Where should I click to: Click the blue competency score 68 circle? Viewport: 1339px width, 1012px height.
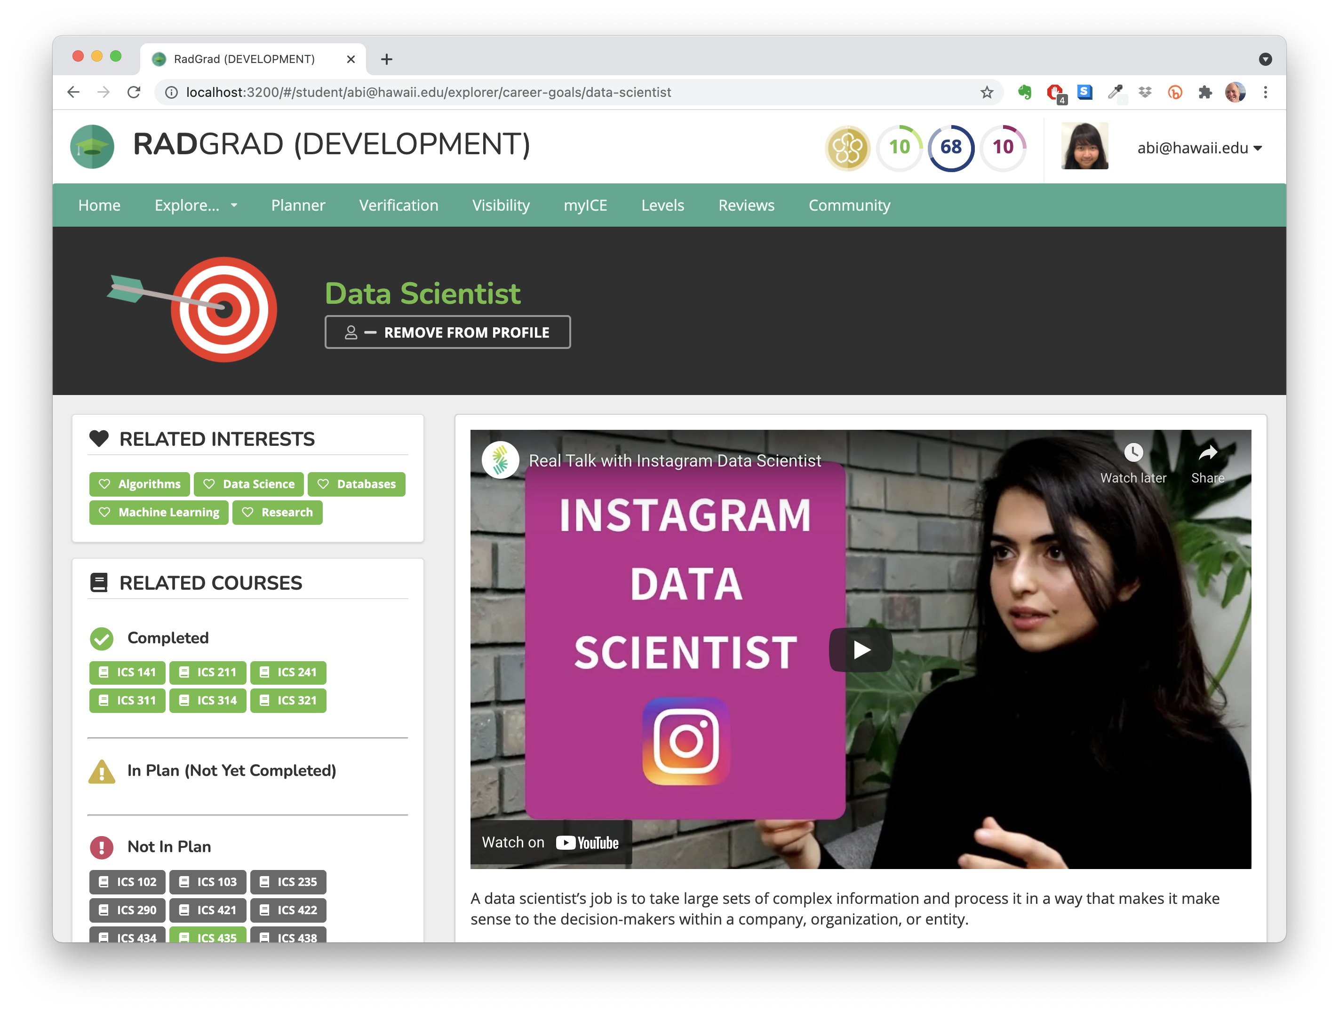click(951, 148)
